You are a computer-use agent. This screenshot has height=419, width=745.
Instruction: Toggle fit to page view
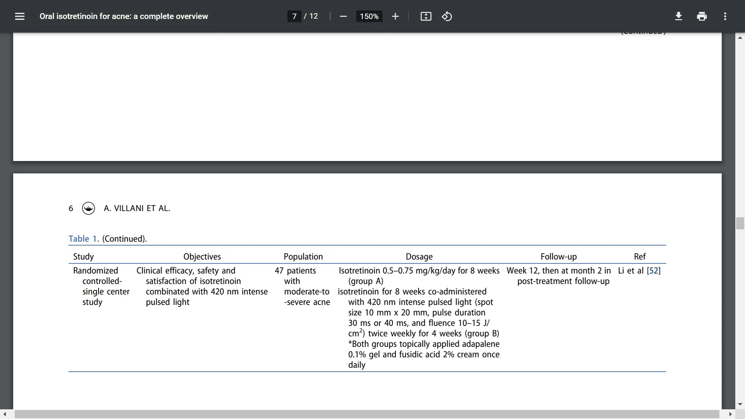coord(426,16)
